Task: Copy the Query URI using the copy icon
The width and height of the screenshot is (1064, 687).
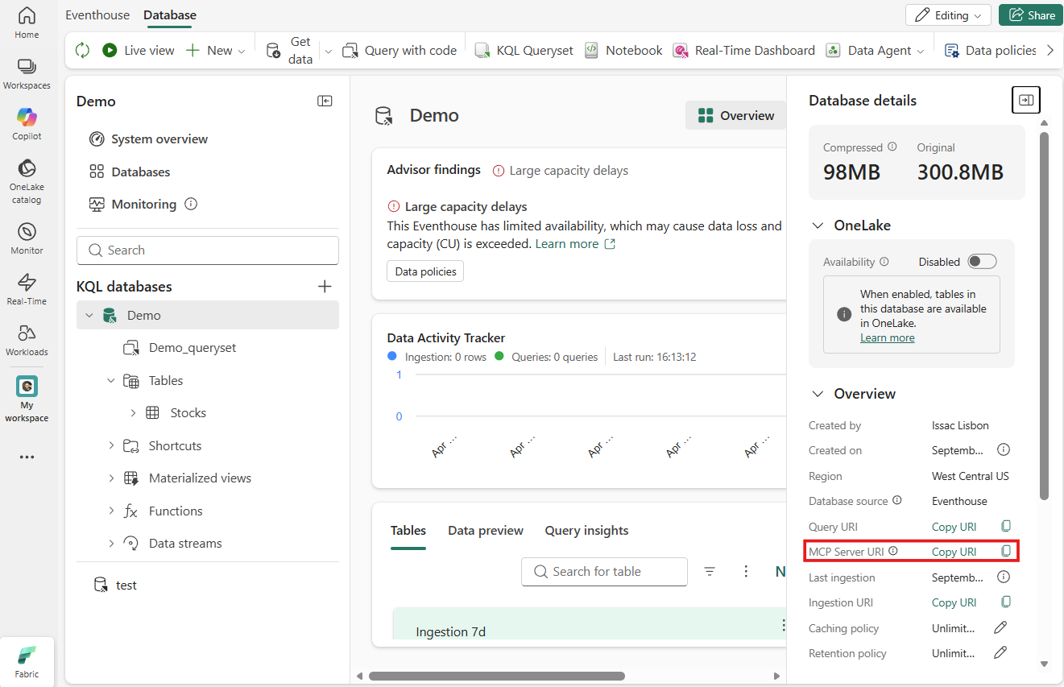Action: [x=1005, y=527]
